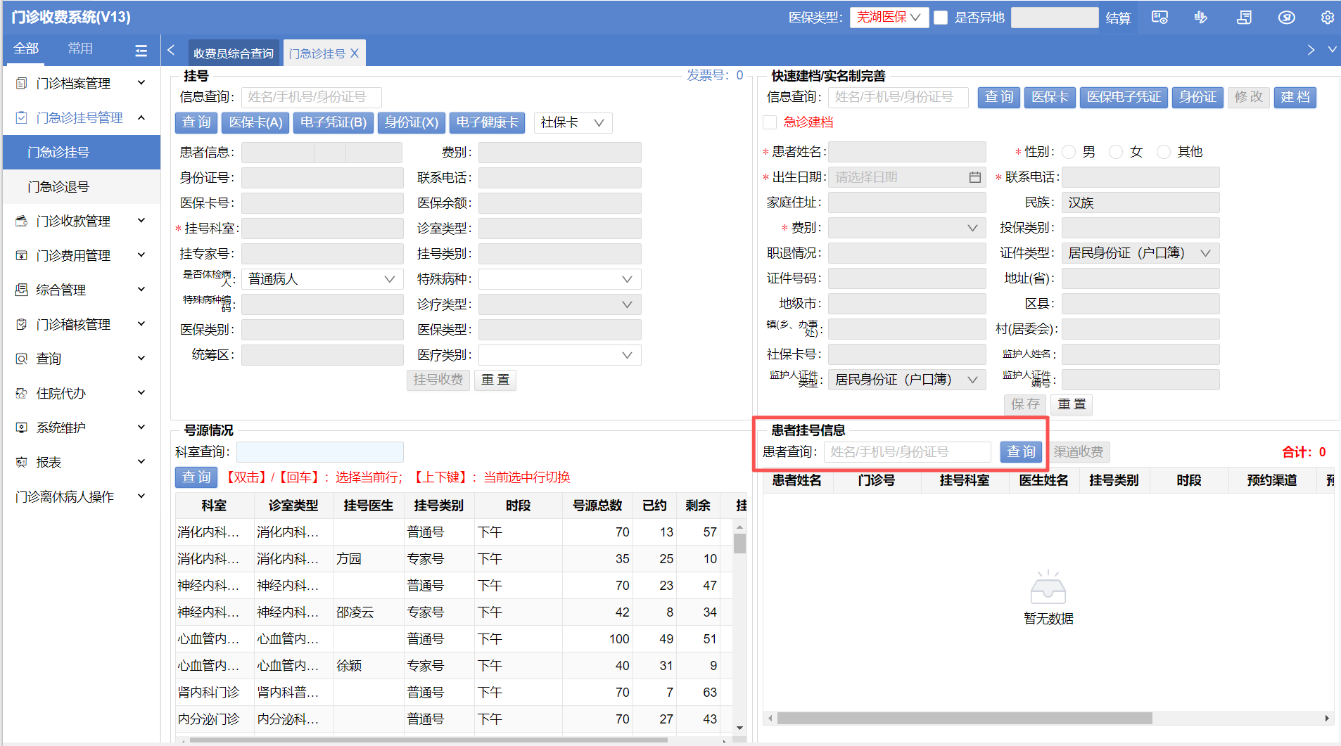Screen dimensions: 1341x746
Task: Click the 门诊档案管理 sidebar icon
Action: tap(22, 84)
